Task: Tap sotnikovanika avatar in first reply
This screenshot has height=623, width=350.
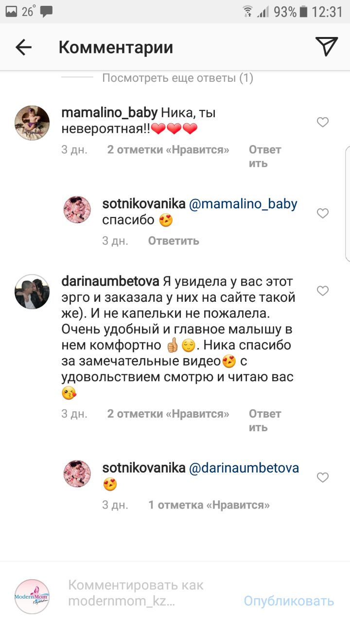Action: coord(77,210)
